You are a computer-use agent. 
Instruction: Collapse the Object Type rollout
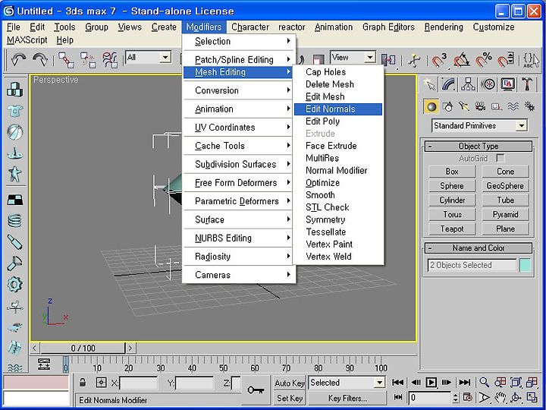479,146
